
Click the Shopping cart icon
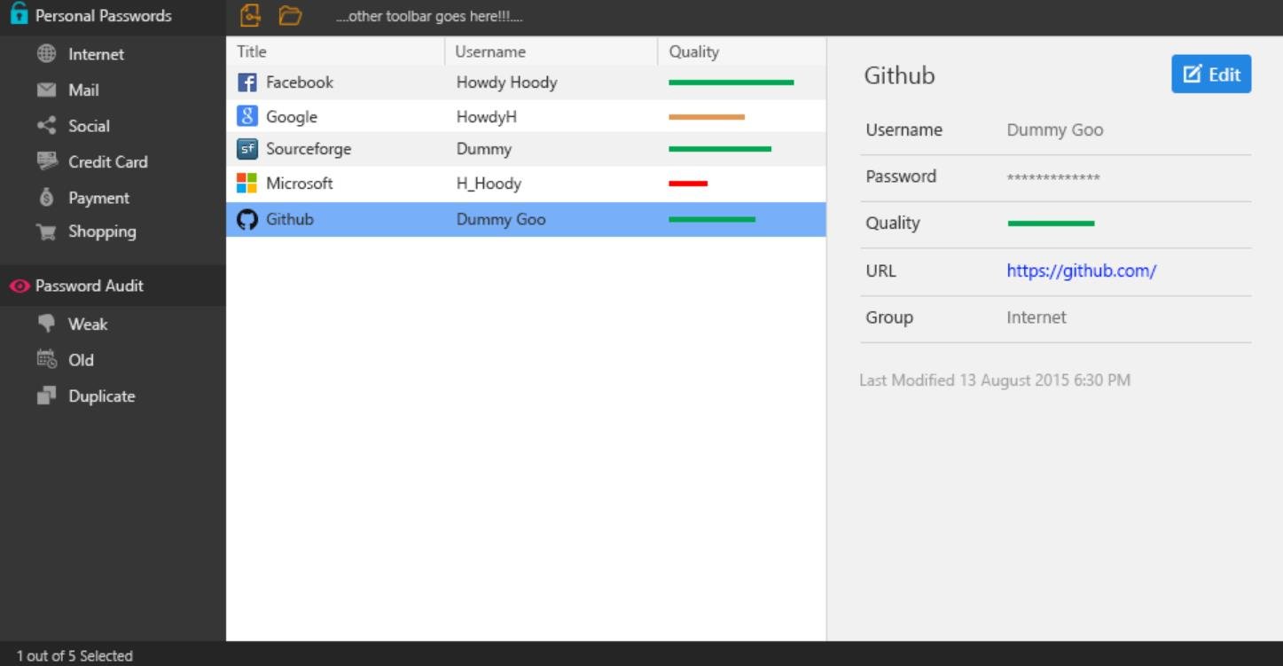pyautogui.click(x=46, y=231)
